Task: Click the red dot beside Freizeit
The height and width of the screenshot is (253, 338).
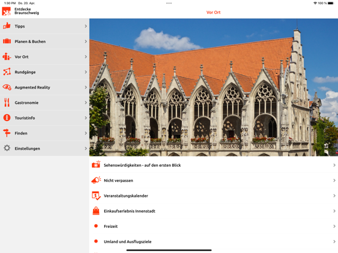Action: [96, 226]
